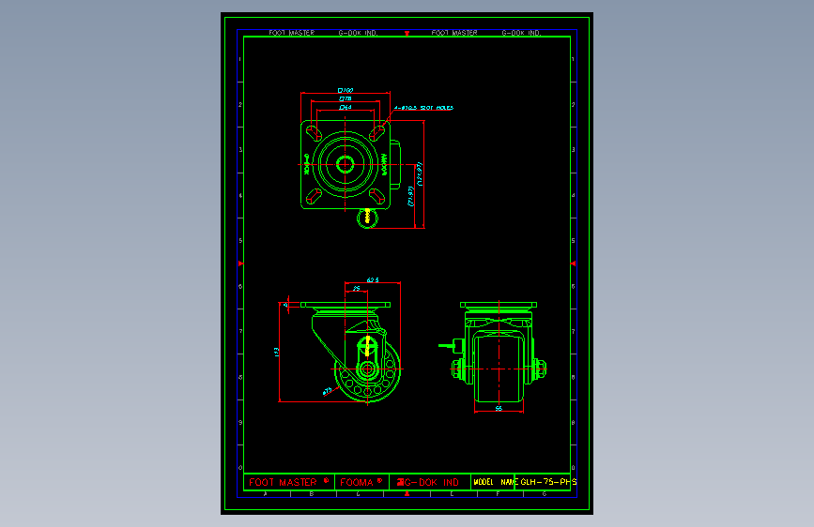Click the yellow 'MODEL NAME' label
This screenshot has width=814, height=527.
click(x=495, y=482)
